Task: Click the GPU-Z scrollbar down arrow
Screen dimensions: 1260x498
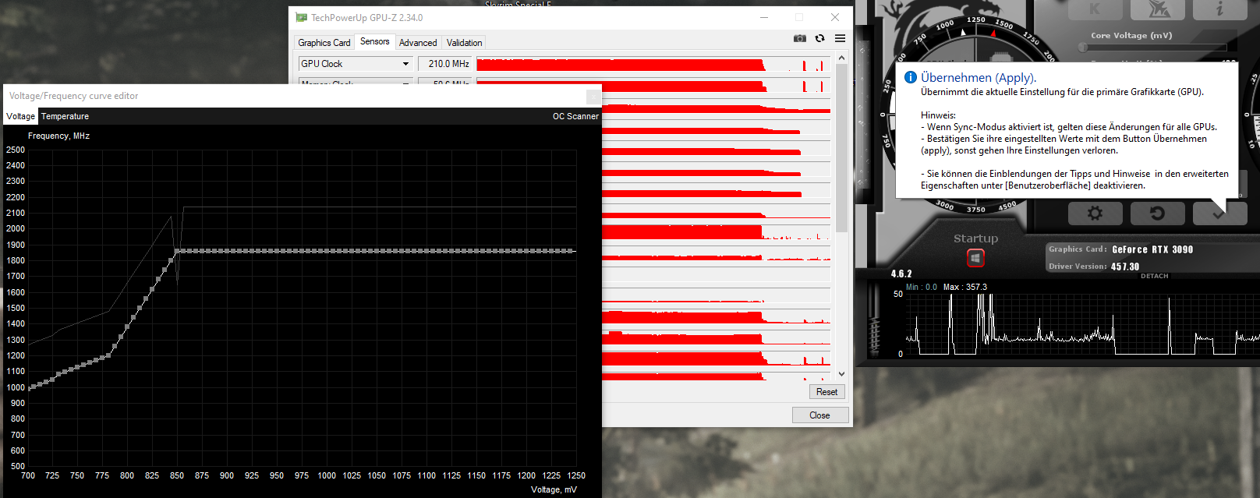Action: coord(841,374)
